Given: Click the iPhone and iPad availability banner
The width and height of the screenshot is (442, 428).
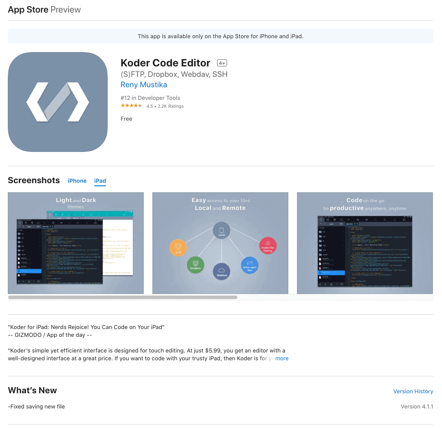Looking at the screenshot, I should point(221,36).
